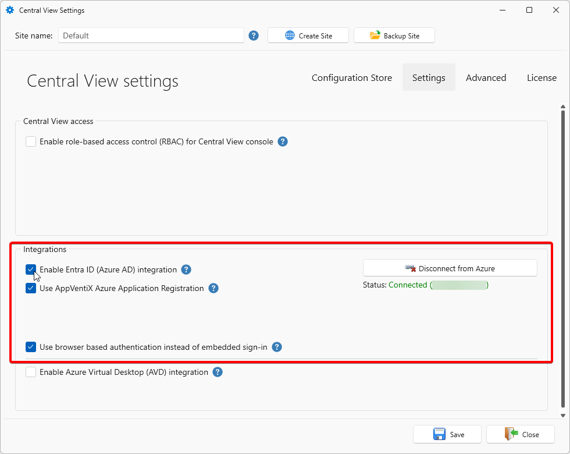This screenshot has height=454, width=570.
Task: Click the help icon for RBAC option
Action: tap(283, 141)
